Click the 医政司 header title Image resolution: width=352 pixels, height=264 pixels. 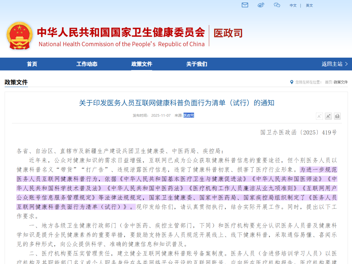pos(227,33)
